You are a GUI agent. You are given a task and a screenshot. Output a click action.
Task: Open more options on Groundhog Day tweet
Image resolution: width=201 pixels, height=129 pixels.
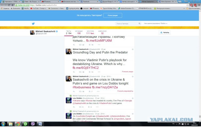coord(99,72)
